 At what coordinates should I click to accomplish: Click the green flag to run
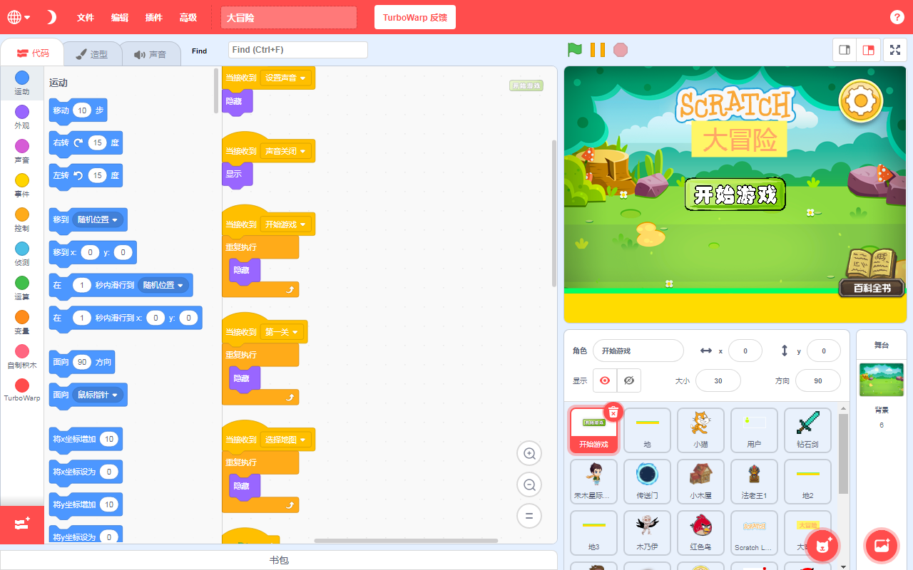pyautogui.click(x=575, y=50)
